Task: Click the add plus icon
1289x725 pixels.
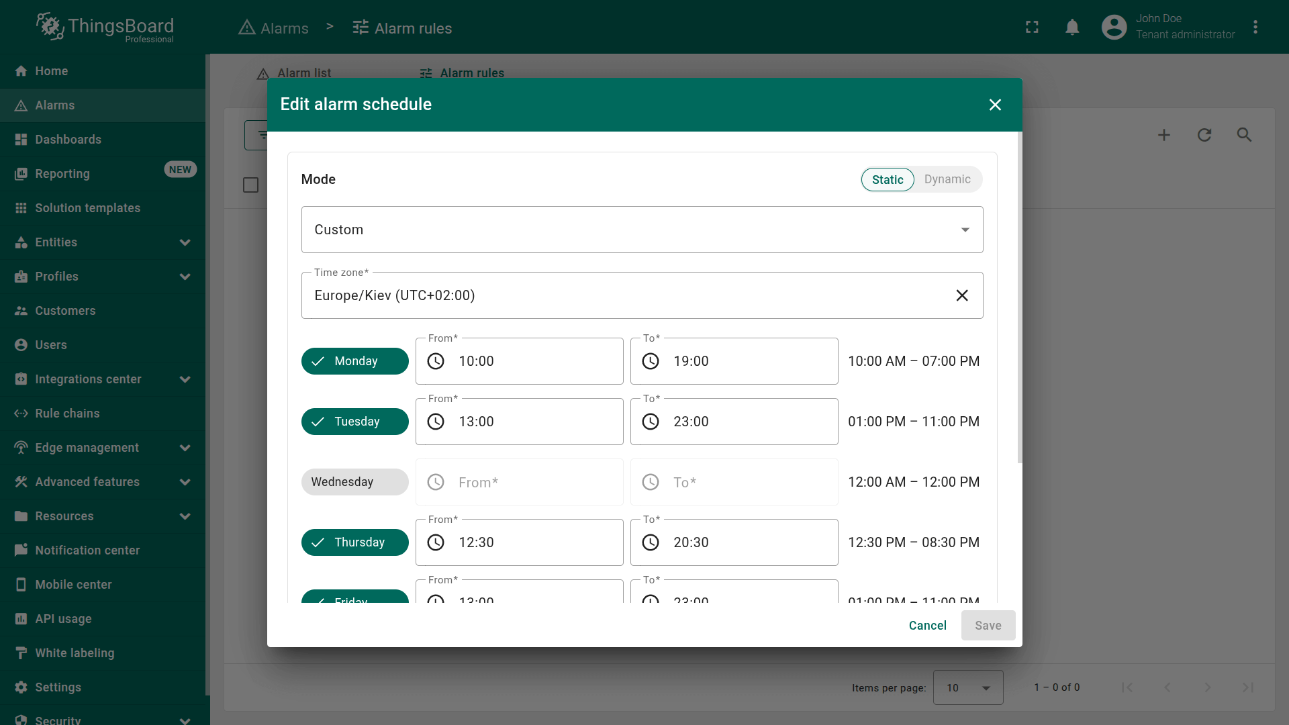Action: [1164, 135]
